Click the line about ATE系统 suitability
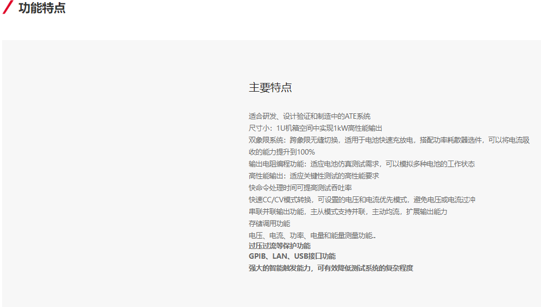The height and width of the screenshot is (307, 541). click(310, 116)
